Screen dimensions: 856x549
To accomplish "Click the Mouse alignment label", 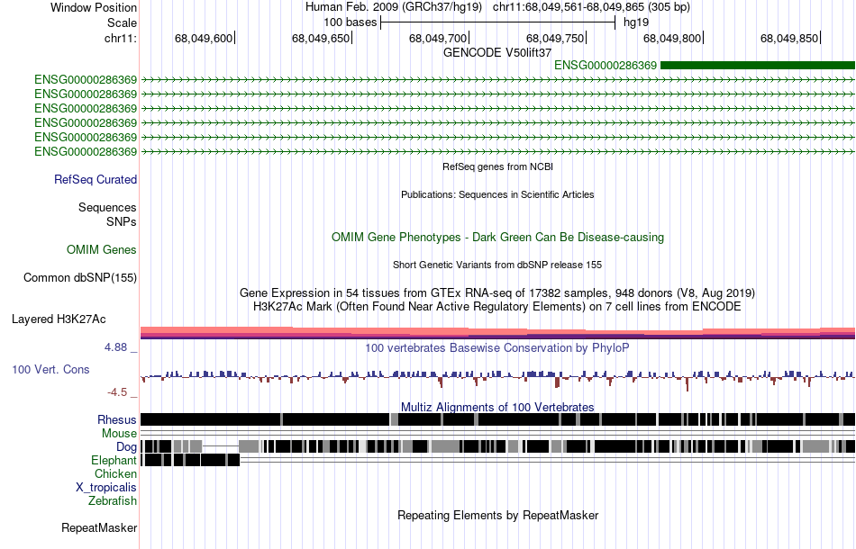I will click(x=119, y=434).
